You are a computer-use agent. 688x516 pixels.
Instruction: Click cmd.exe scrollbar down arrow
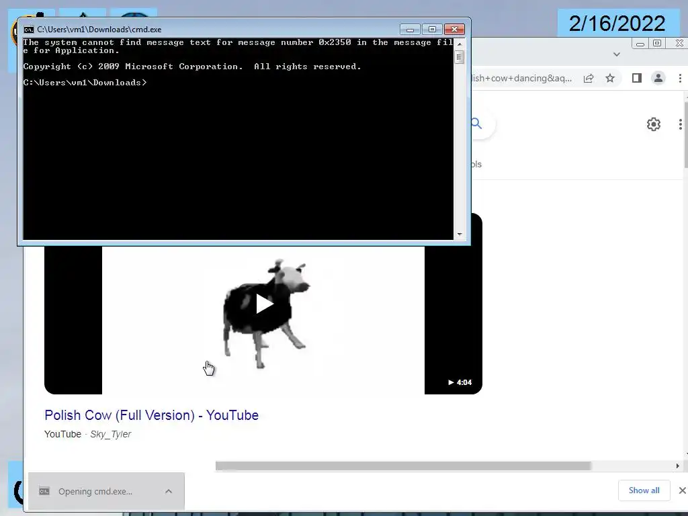coord(460,234)
